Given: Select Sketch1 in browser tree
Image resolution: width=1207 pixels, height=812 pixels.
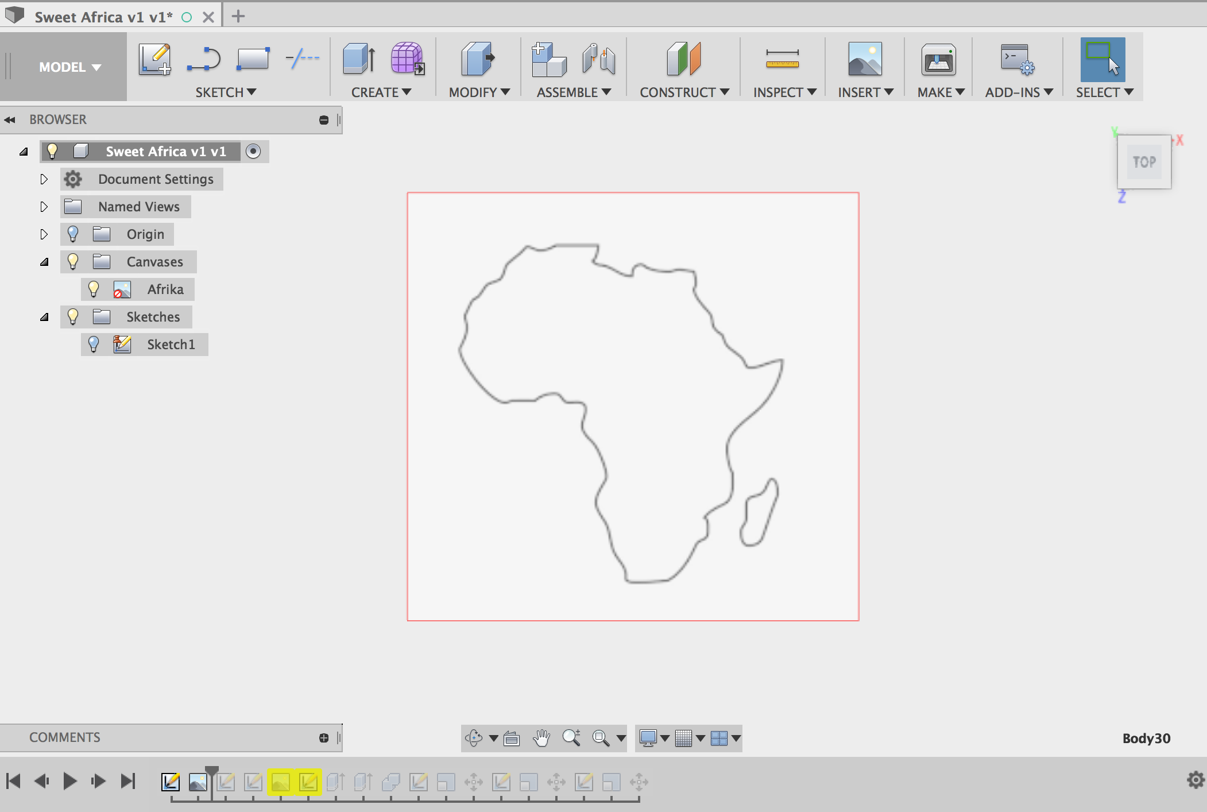Looking at the screenshot, I should pyautogui.click(x=171, y=345).
